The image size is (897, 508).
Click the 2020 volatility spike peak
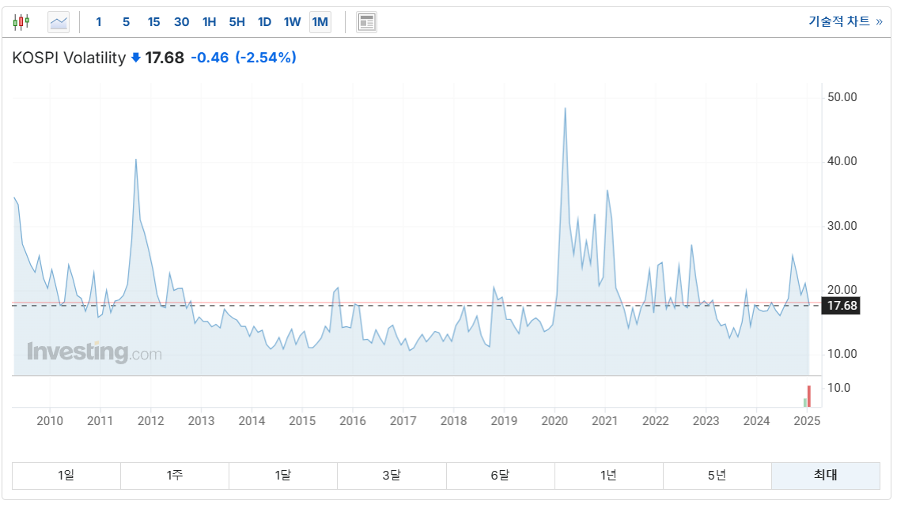pyautogui.click(x=566, y=108)
